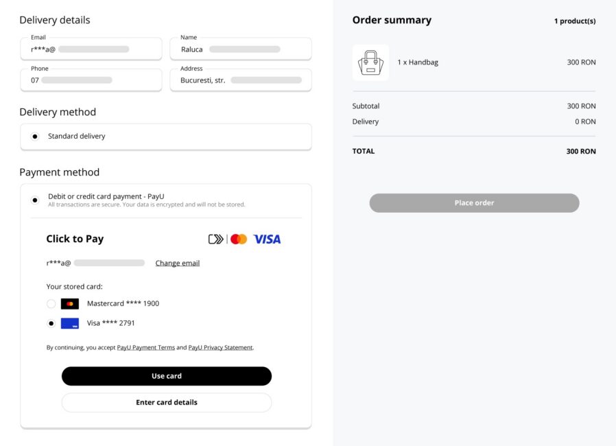Open the PayU Payment Terms link

click(145, 347)
